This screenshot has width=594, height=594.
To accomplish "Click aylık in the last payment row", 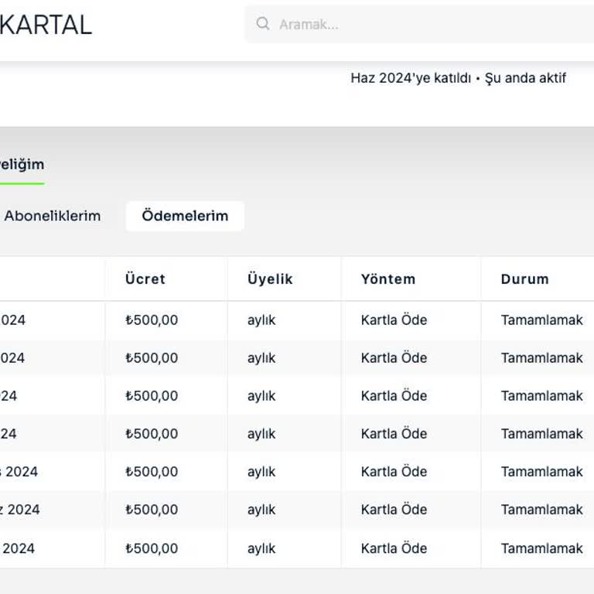I will [x=261, y=549].
